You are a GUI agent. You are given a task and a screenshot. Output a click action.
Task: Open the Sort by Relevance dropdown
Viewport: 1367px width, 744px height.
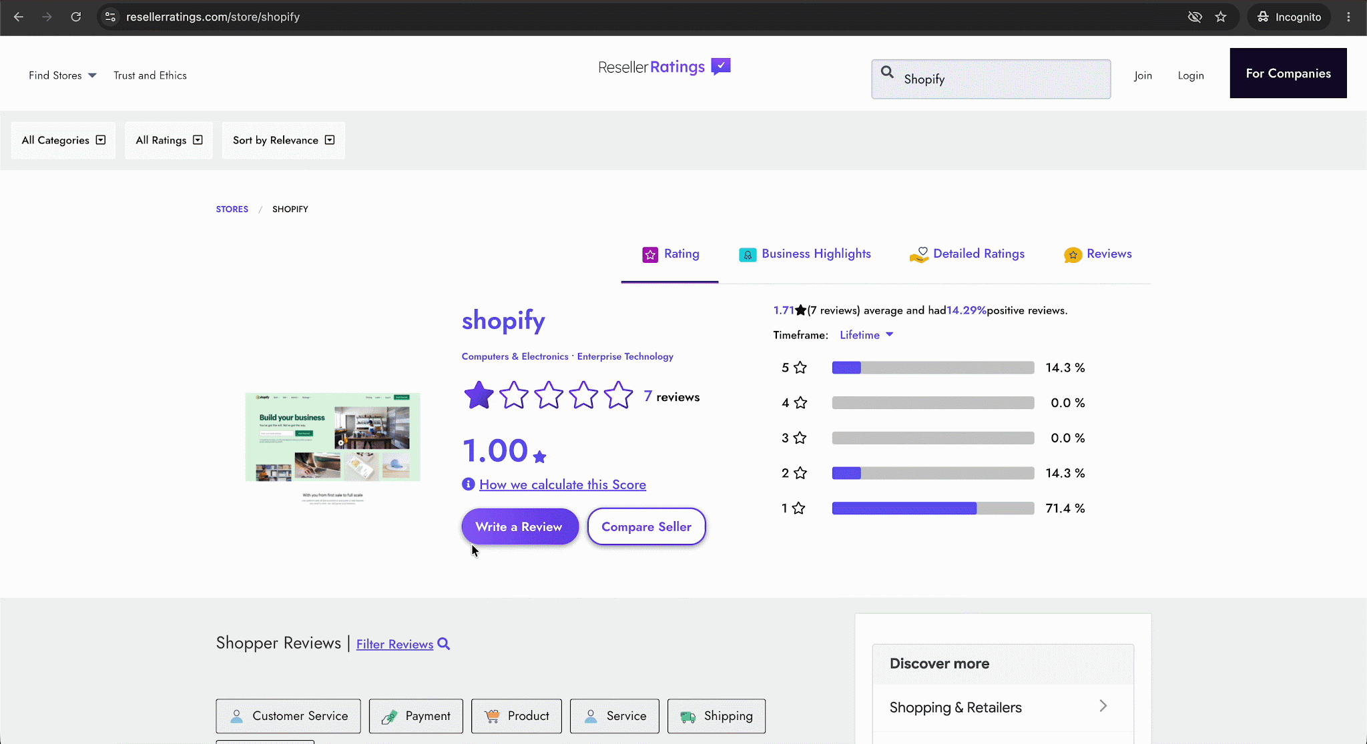[284, 140]
